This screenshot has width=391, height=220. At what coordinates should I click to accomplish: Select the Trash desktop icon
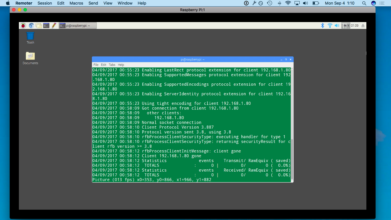click(x=30, y=38)
